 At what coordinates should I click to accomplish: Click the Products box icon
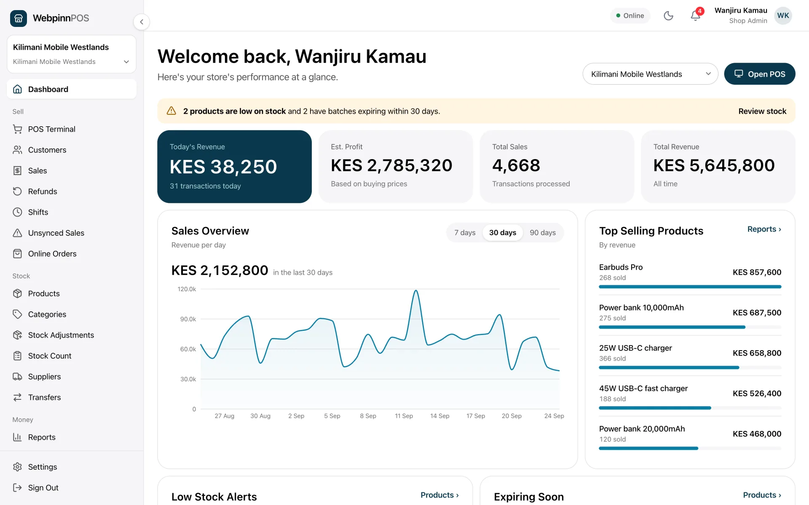coord(17,293)
